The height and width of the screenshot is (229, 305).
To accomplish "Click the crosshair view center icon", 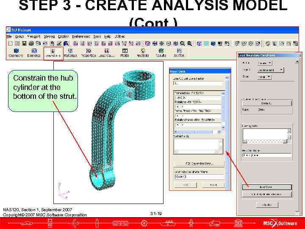I will [x=162, y=43].
